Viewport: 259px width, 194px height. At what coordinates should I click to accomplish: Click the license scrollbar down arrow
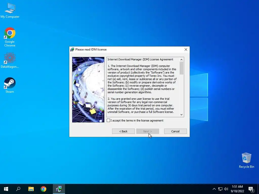coord(182,115)
